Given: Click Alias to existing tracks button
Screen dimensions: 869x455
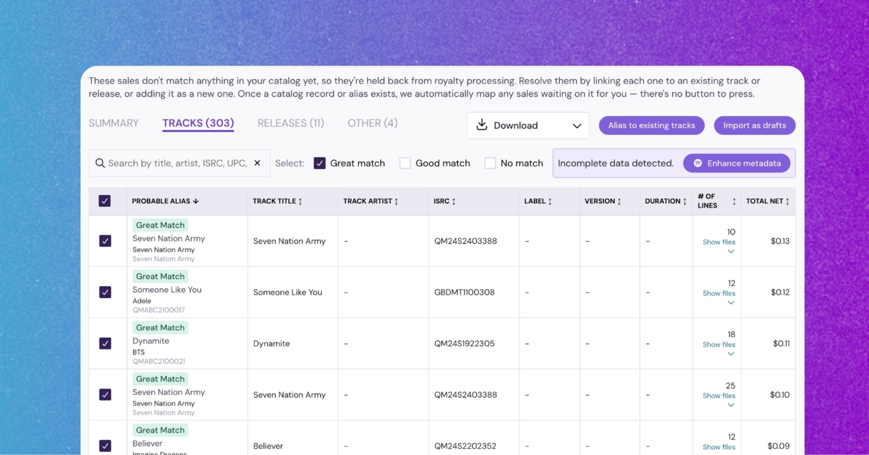Looking at the screenshot, I should click(x=652, y=125).
